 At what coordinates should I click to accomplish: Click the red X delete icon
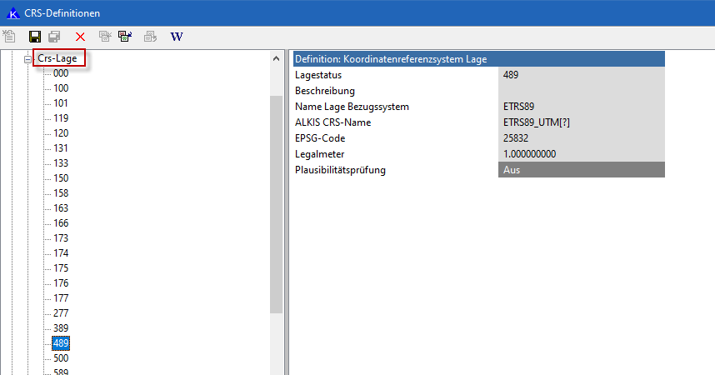pyautogui.click(x=80, y=37)
